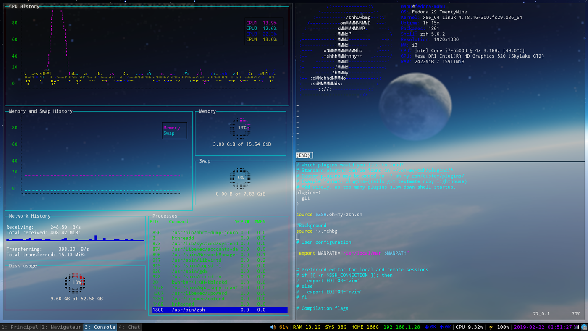The height and width of the screenshot is (331, 588).
Task: Click the 61% volume level indicator
Action: coord(284,327)
